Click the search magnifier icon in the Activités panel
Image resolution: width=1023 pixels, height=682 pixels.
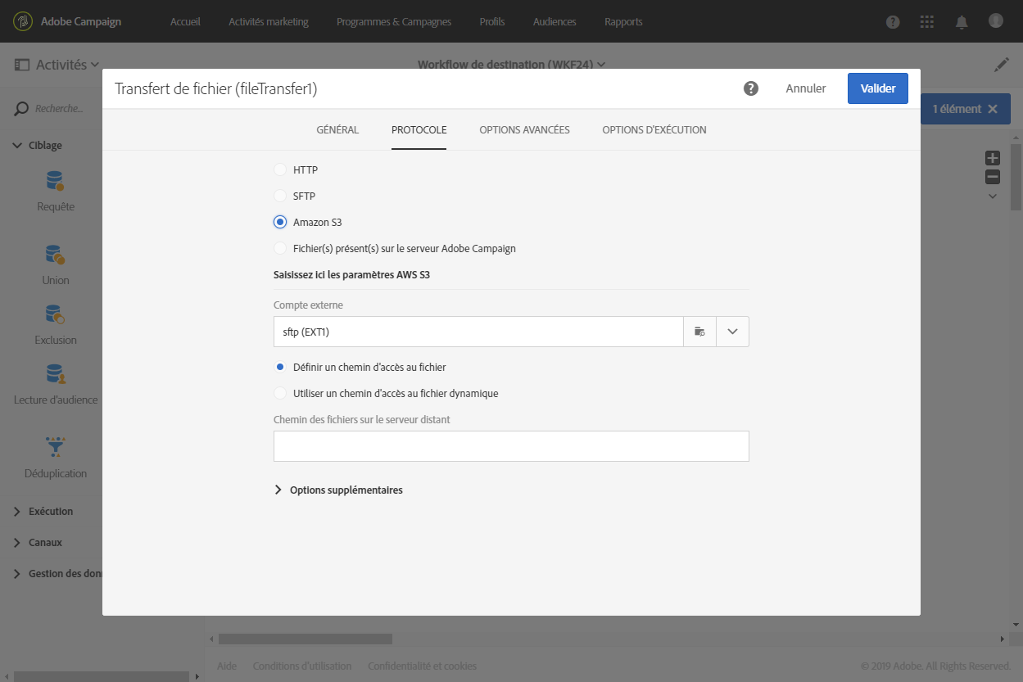pyautogui.click(x=21, y=108)
